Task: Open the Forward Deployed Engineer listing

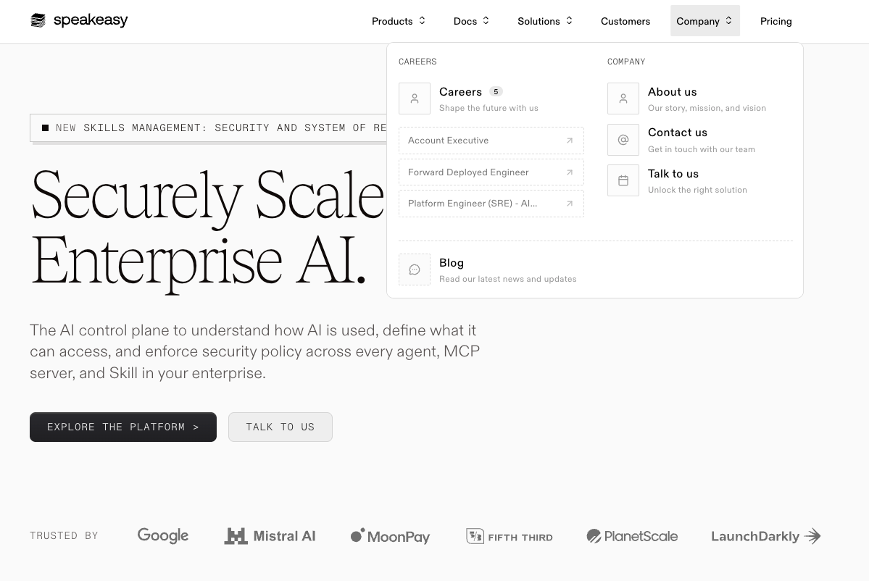Action: 491,172
